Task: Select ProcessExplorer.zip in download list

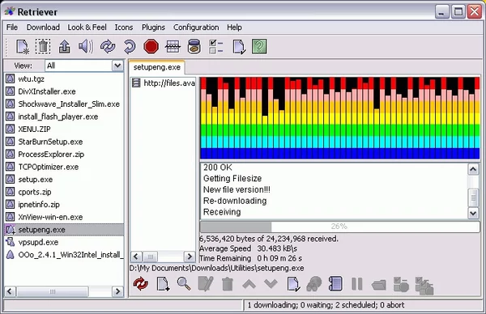Action: (51, 155)
